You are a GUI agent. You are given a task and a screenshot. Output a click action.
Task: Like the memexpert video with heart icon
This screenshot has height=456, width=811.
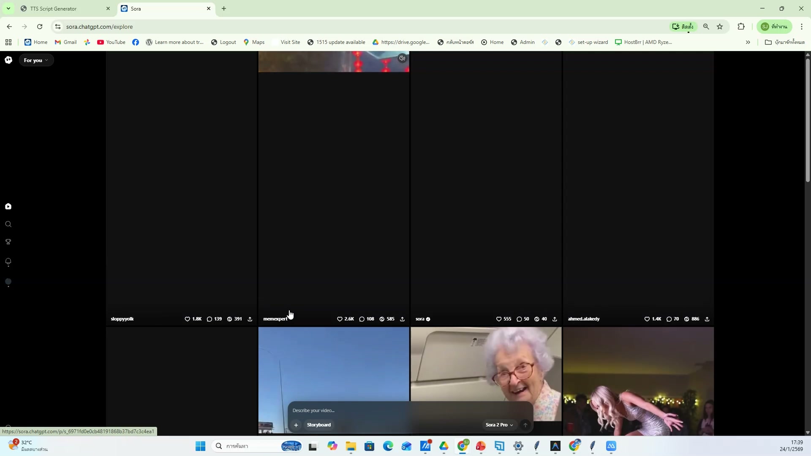click(340, 319)
